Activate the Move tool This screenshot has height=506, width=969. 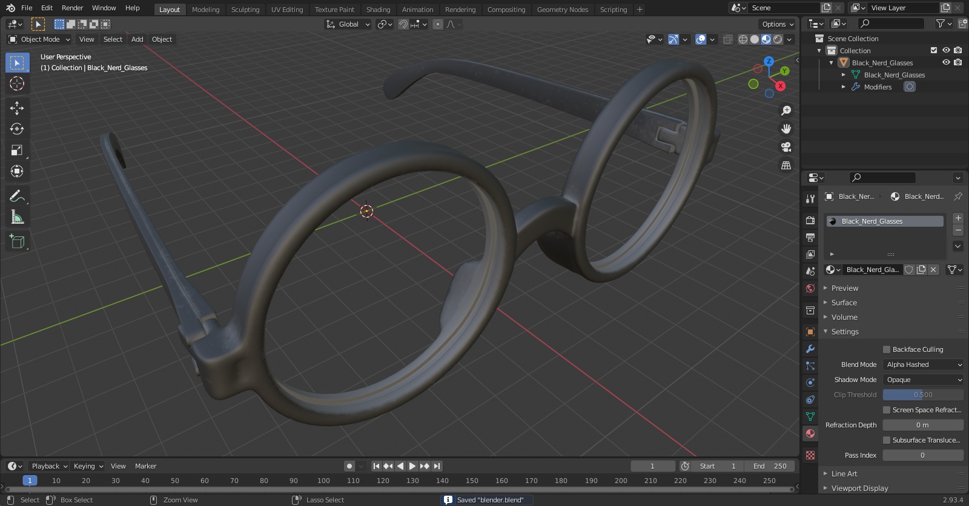[17, 108]
